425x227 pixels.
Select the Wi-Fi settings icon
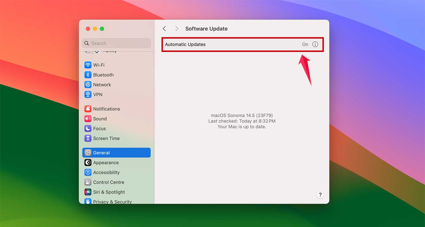[88, 65]
